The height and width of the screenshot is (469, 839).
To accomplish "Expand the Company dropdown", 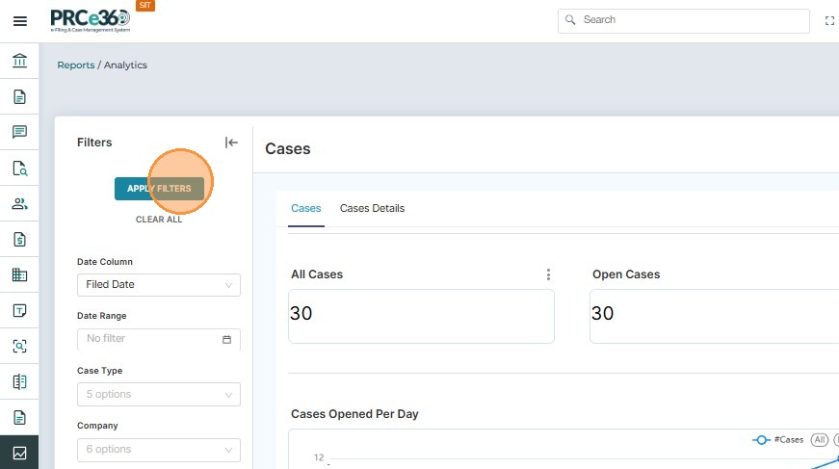I will click(x=159, y=450).
